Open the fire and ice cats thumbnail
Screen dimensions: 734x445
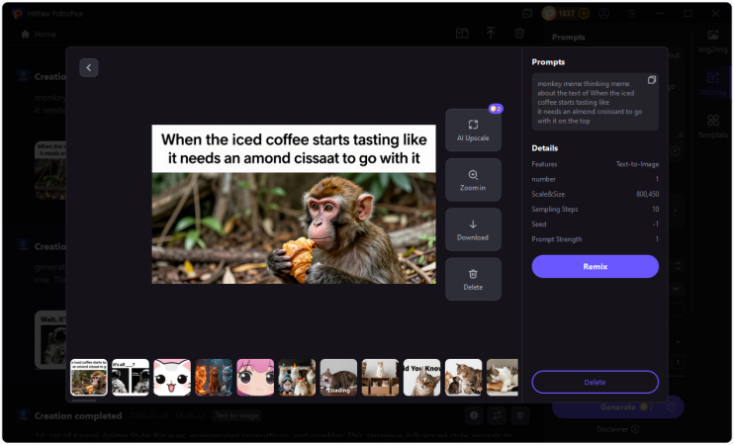click(x=214, y=377)
